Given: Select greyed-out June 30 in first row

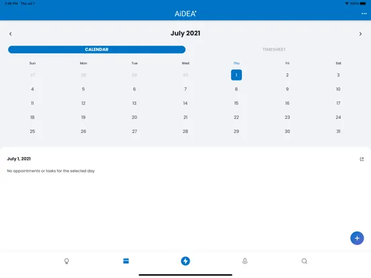Looking at the screenshot, I should point(185,75).
